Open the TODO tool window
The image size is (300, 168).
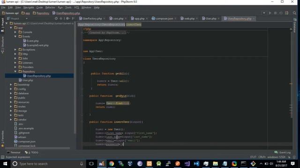coord(31,153)
